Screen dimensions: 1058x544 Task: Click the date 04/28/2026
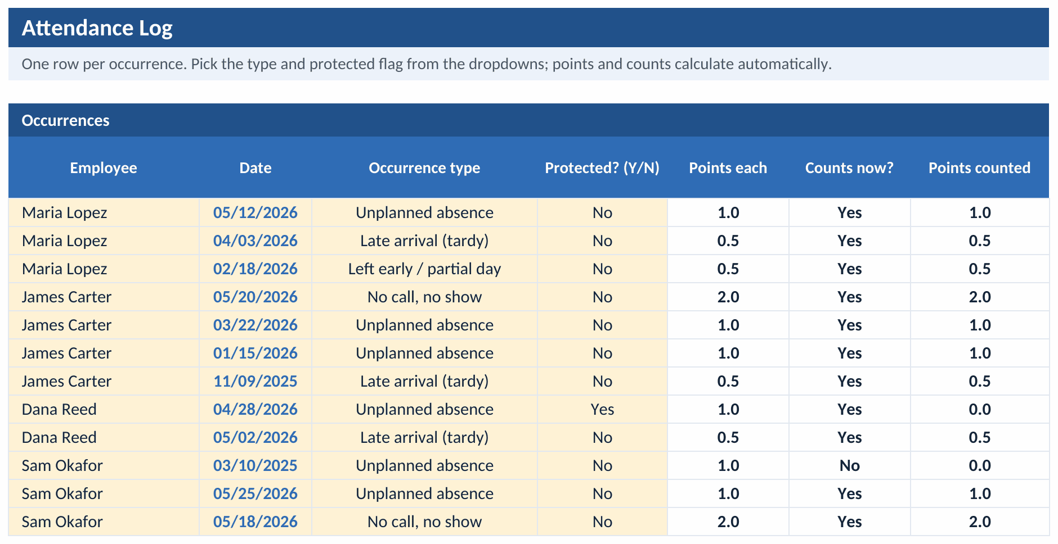click(x=255, y=409)
